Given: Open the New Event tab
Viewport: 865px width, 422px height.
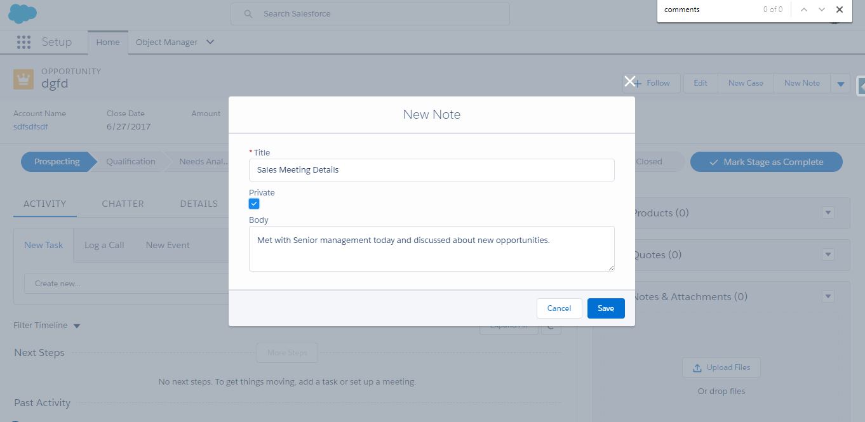Looking at the screenshot, I should 167,245.
